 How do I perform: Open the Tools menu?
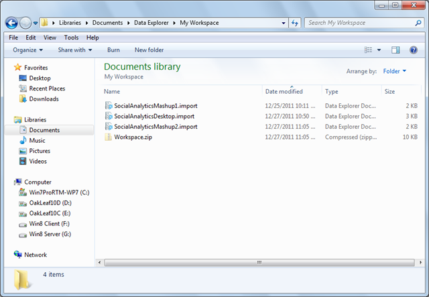point(72,38)
